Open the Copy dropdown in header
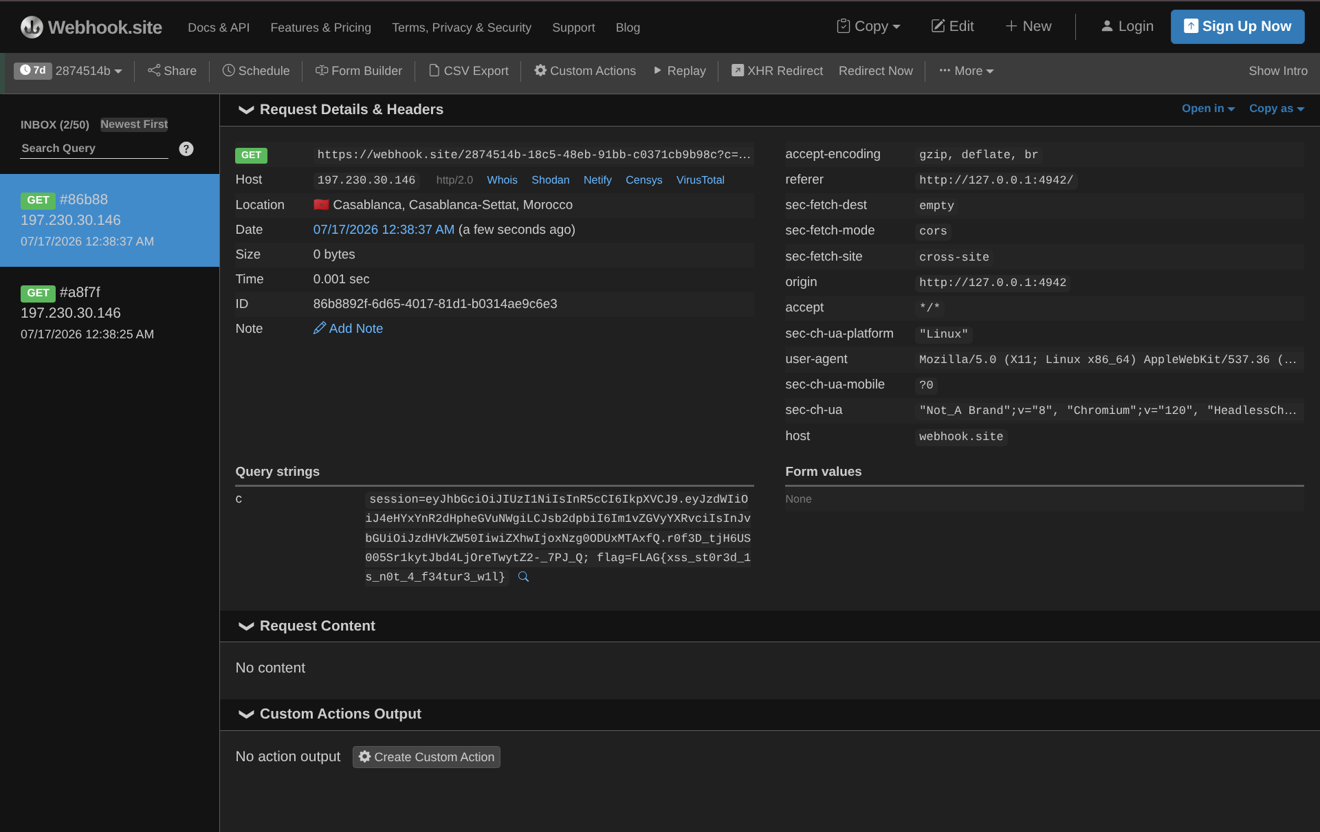1320x832 pixels. 868,26
